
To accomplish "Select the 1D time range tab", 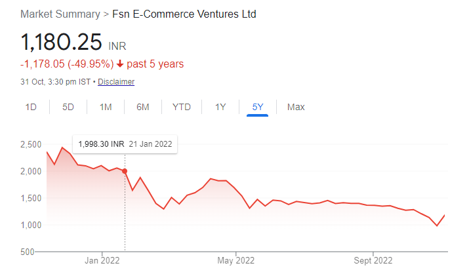I will point(31,107).
